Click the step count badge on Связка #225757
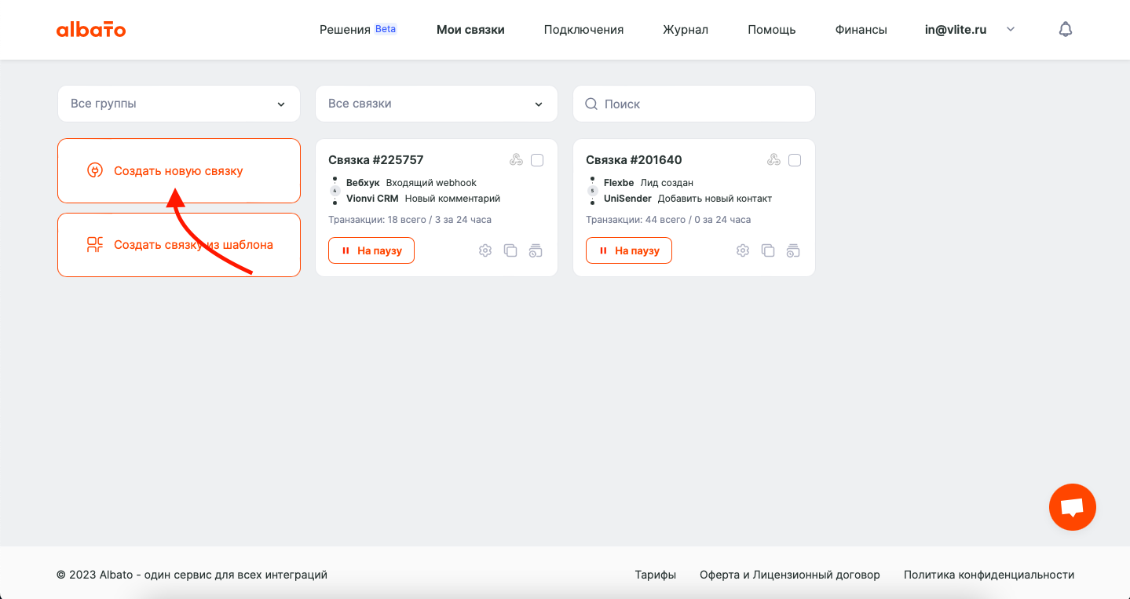This screenshot has width=1130, height=599. (x=335, y=191)
